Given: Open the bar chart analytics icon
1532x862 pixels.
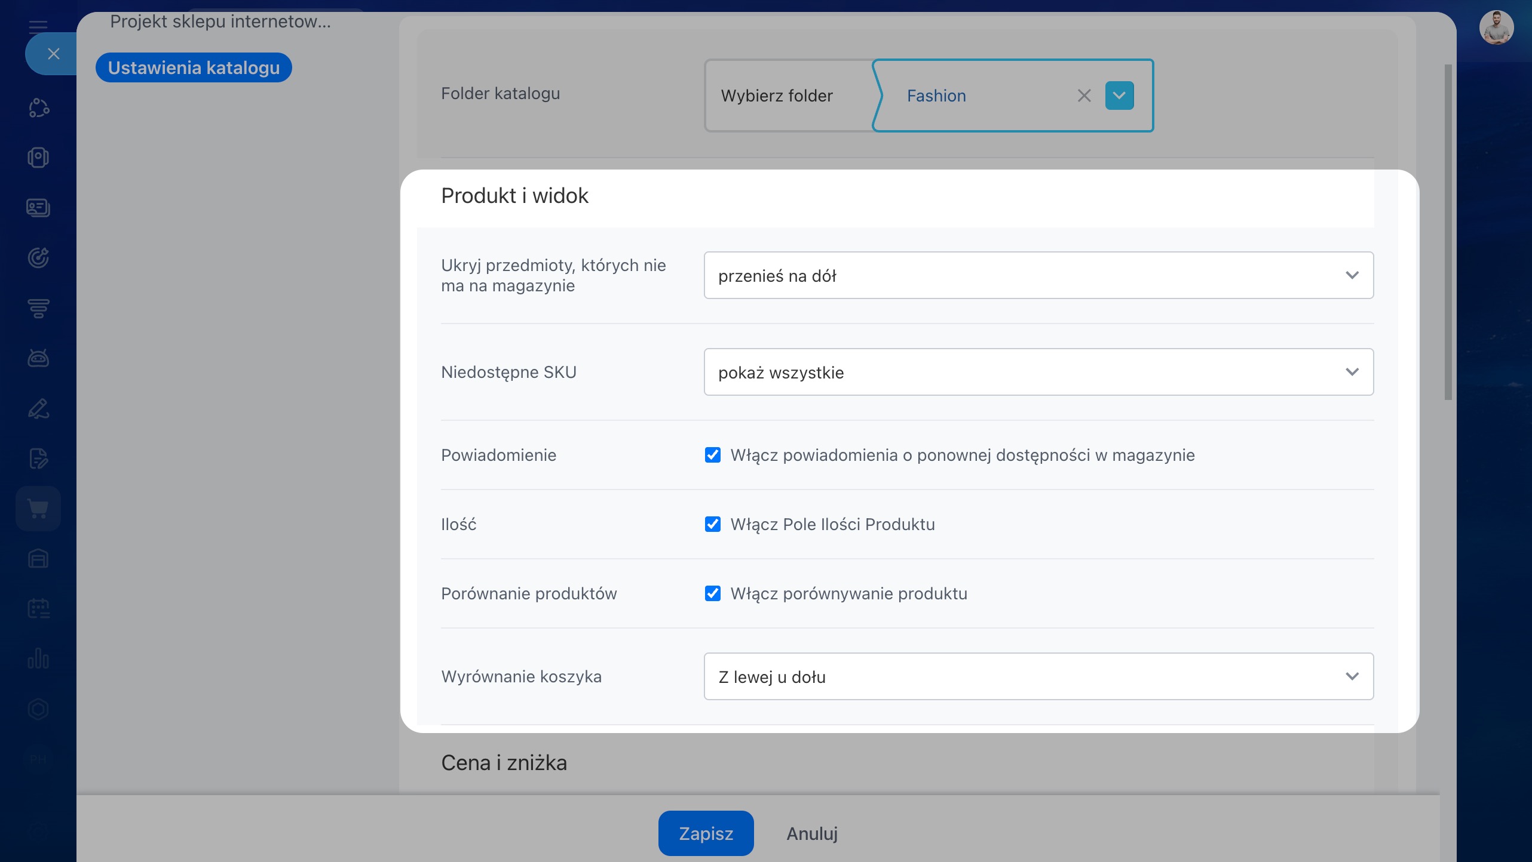Looking at the screenshot, I should coord(38,659).
